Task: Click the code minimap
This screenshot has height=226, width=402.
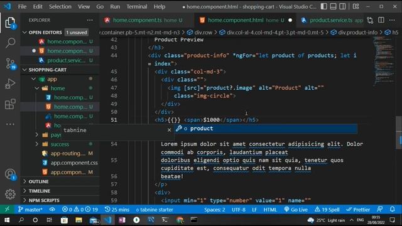Action: 384,62
